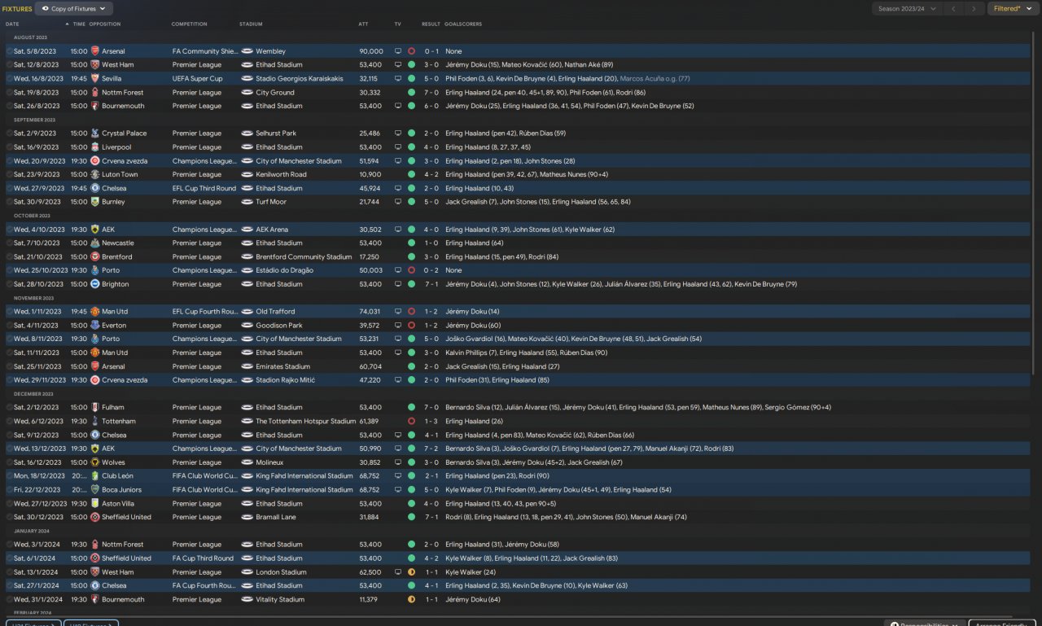Open the Luton Town opposition link
Viewport: 1042px width, 626px height.
[x=120, y=174]
